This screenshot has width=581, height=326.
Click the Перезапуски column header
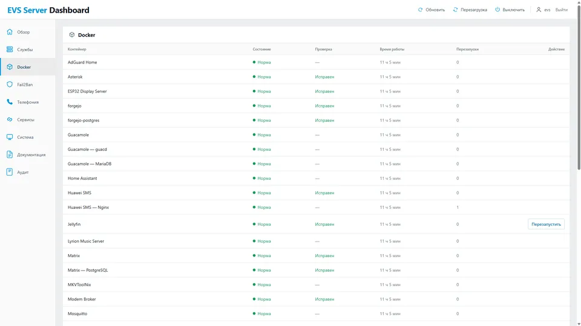(467, 49)
